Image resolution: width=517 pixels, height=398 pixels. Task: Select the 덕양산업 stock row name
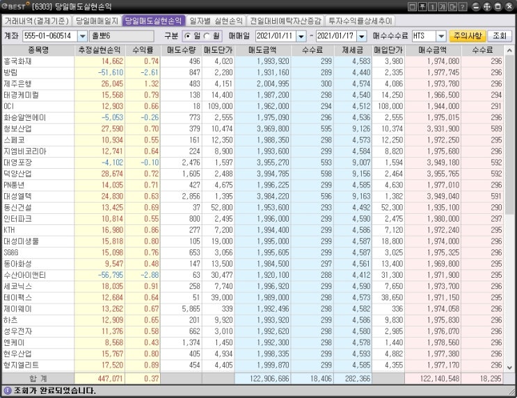[18, 174]
